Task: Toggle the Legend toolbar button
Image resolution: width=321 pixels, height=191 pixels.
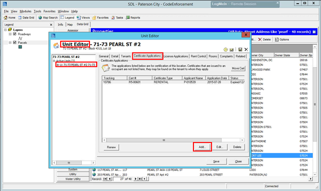Action: click(x=67, y=18)
